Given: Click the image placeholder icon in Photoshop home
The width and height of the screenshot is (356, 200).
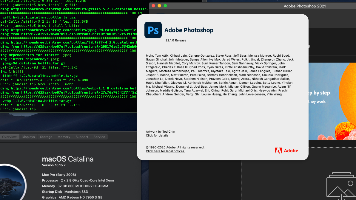Looking at the screenshot, I should click(341, 186).
